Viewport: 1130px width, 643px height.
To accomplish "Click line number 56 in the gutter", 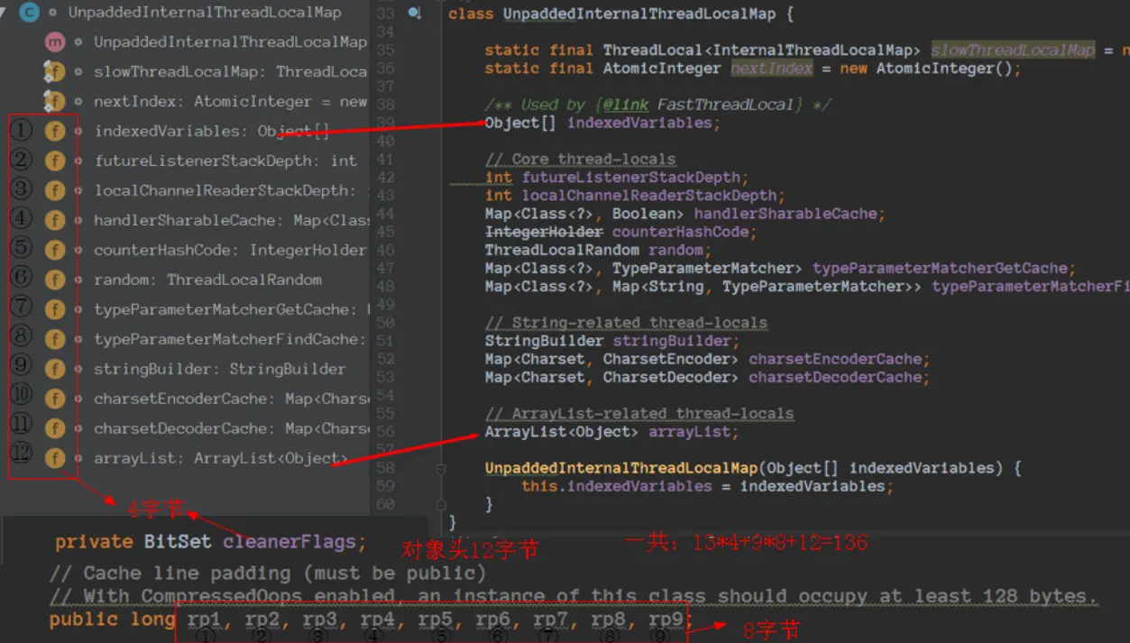I will pos(385,432).
